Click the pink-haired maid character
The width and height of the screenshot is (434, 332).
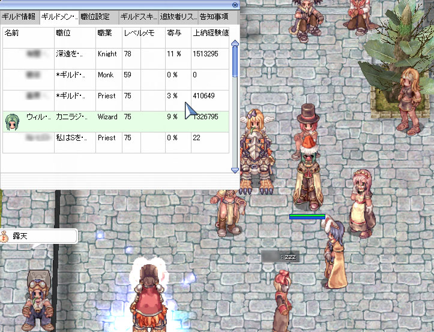363,204
